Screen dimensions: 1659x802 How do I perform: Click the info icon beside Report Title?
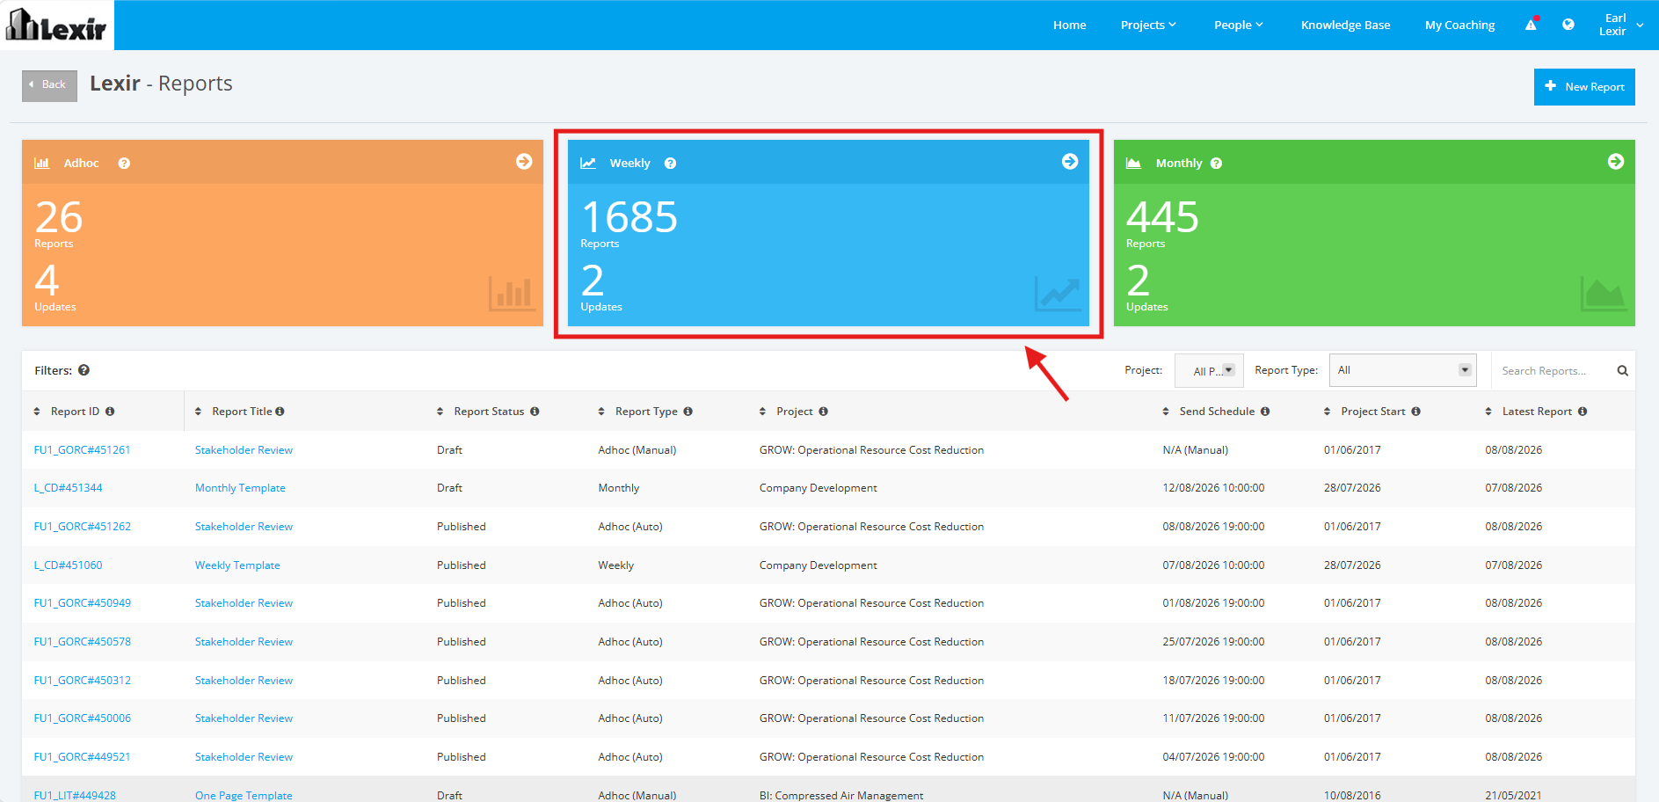click(x=280, y=412)
